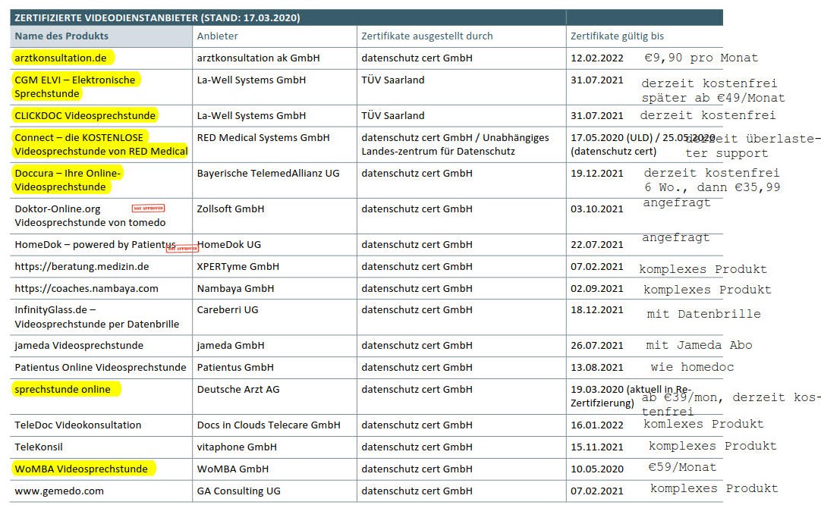Select provider 'WoMBA GmbH'

(x=232, y=469)
